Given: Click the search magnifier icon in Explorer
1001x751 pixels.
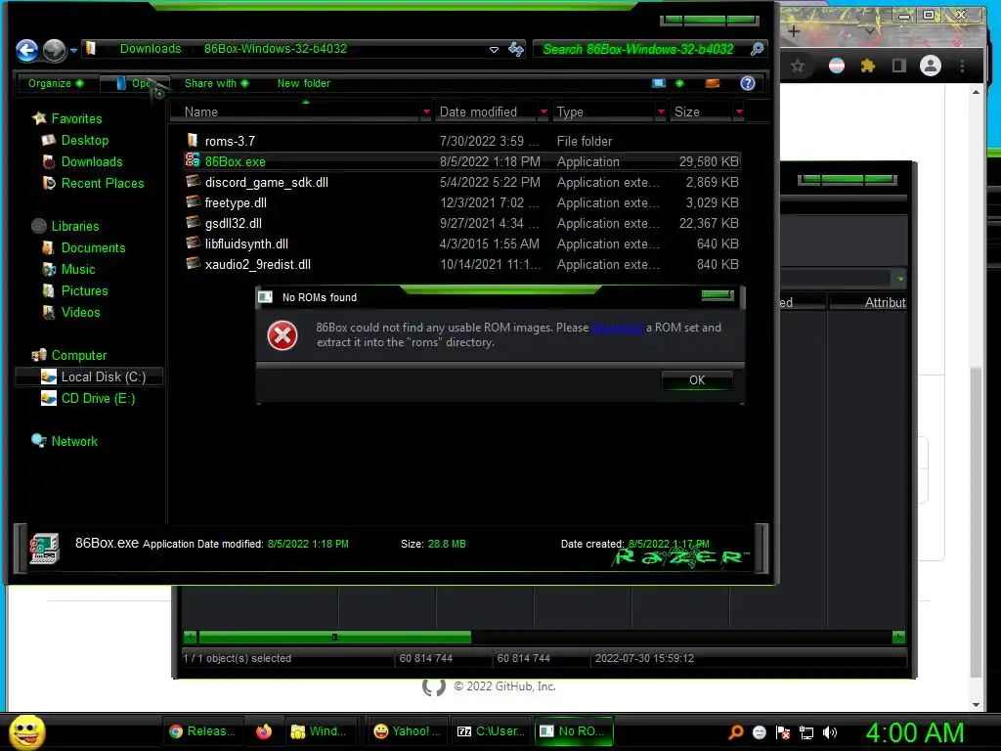Looking at the screenshot, I should tap(758, 49).
